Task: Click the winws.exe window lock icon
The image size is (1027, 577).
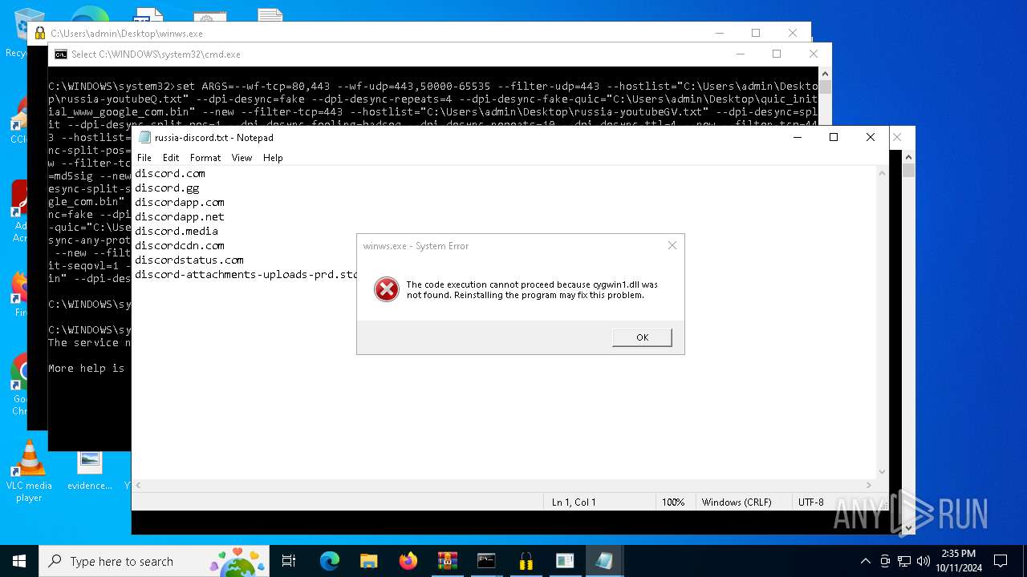Action: 39,34
